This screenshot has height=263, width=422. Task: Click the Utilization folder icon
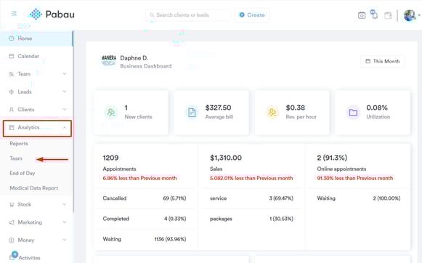353,113
